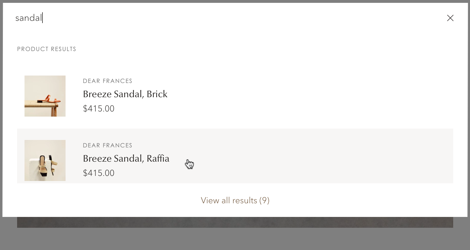Dismiss search by clicking the close icon
The image size is (470, 250).
[450, 18]
